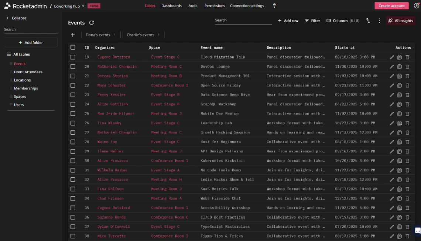Image resolution: width=421 pixels, height=241 pixels.
Task: Click the plus icon to add a saved view
Action: pyautogui.click(x=72, y=35)
